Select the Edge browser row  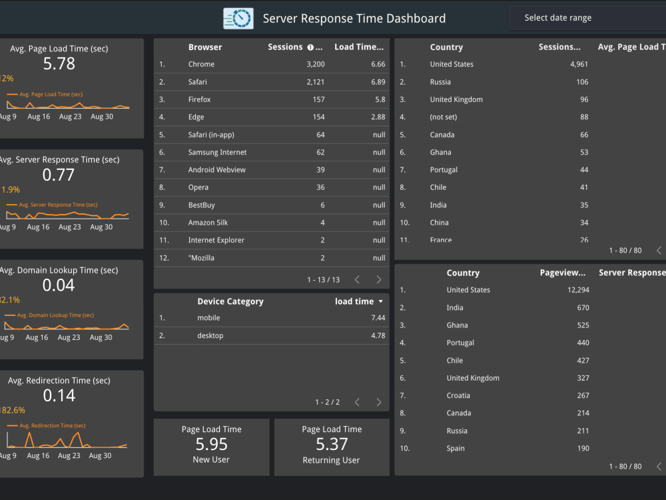pos(272,117)
